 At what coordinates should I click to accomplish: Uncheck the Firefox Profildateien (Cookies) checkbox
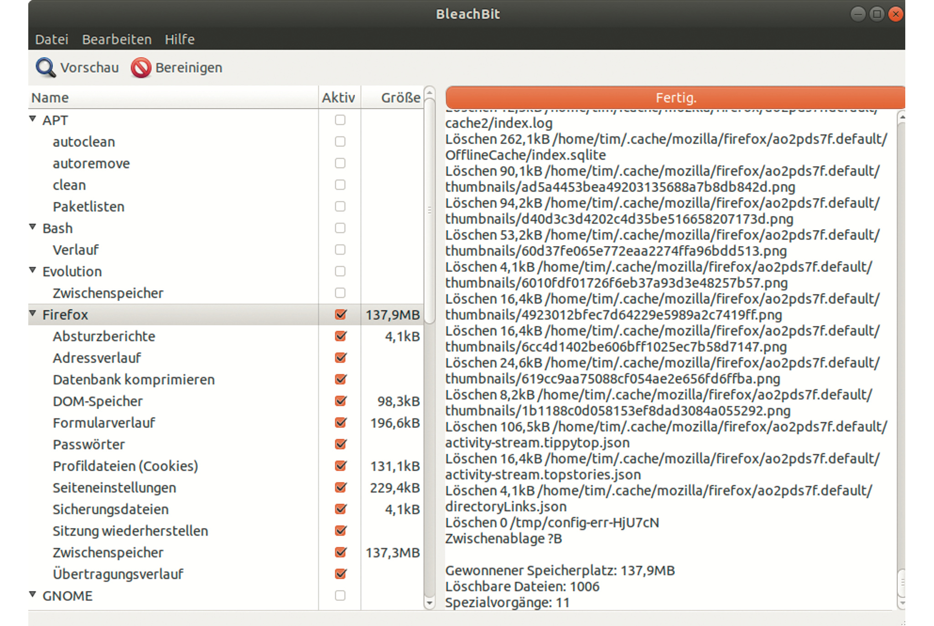pos(340,466)
